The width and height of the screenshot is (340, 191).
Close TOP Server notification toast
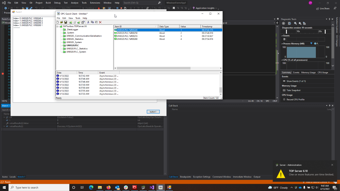332,165
